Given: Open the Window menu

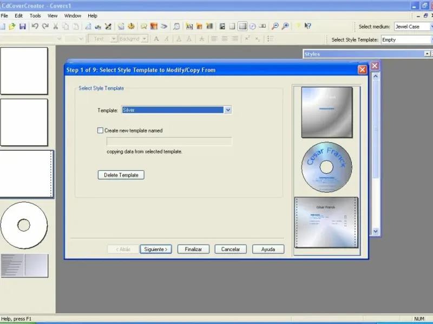Looking at the screenshot, I should click(x=73, y=16).
